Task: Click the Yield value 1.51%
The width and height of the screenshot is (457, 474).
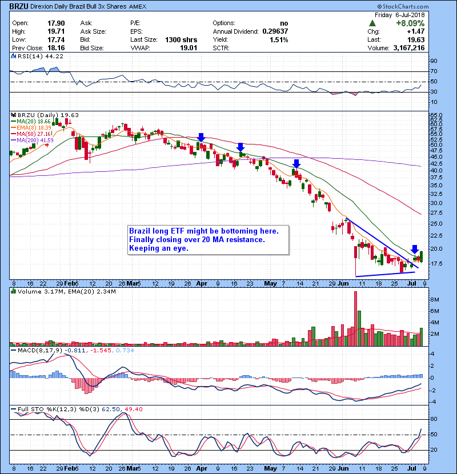Action: point(279,39)
